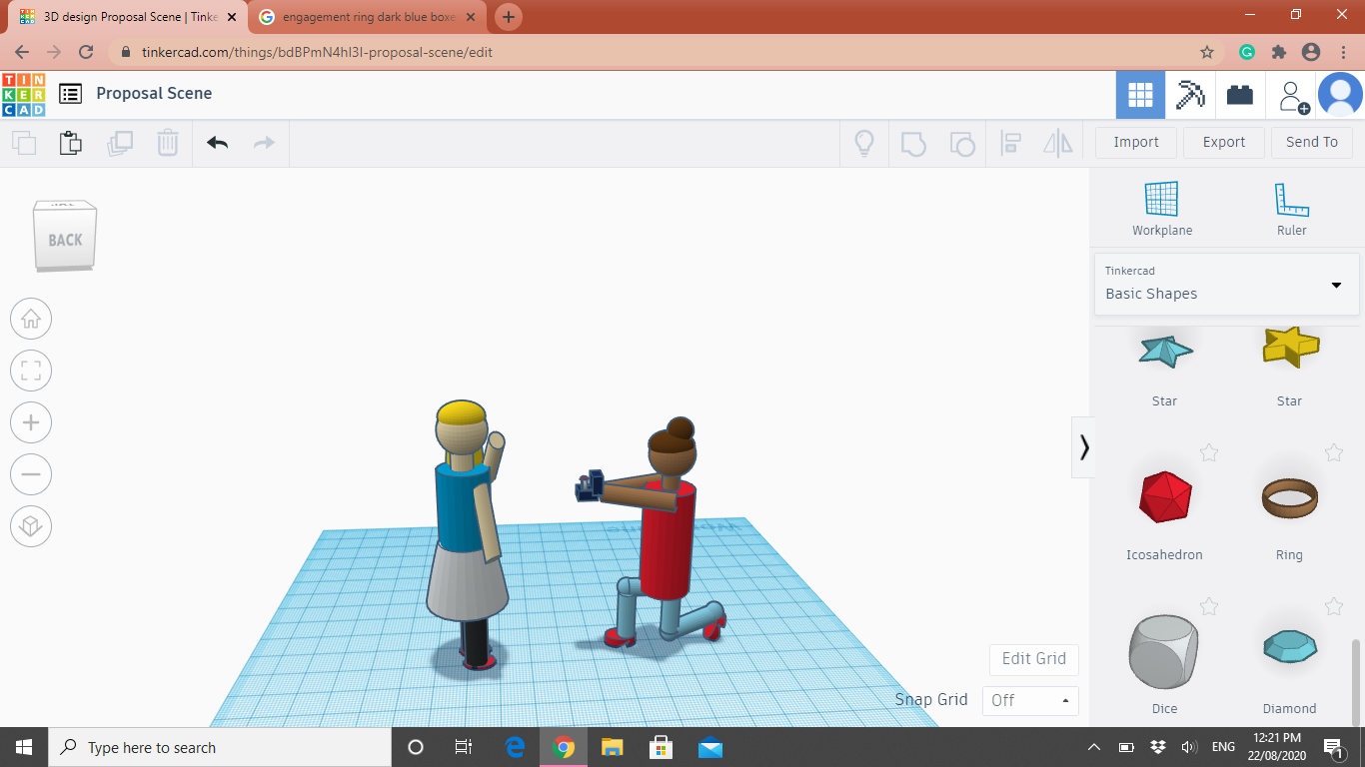
Task: Favorite the Diamond shape star
Action: coord(1333,606)
